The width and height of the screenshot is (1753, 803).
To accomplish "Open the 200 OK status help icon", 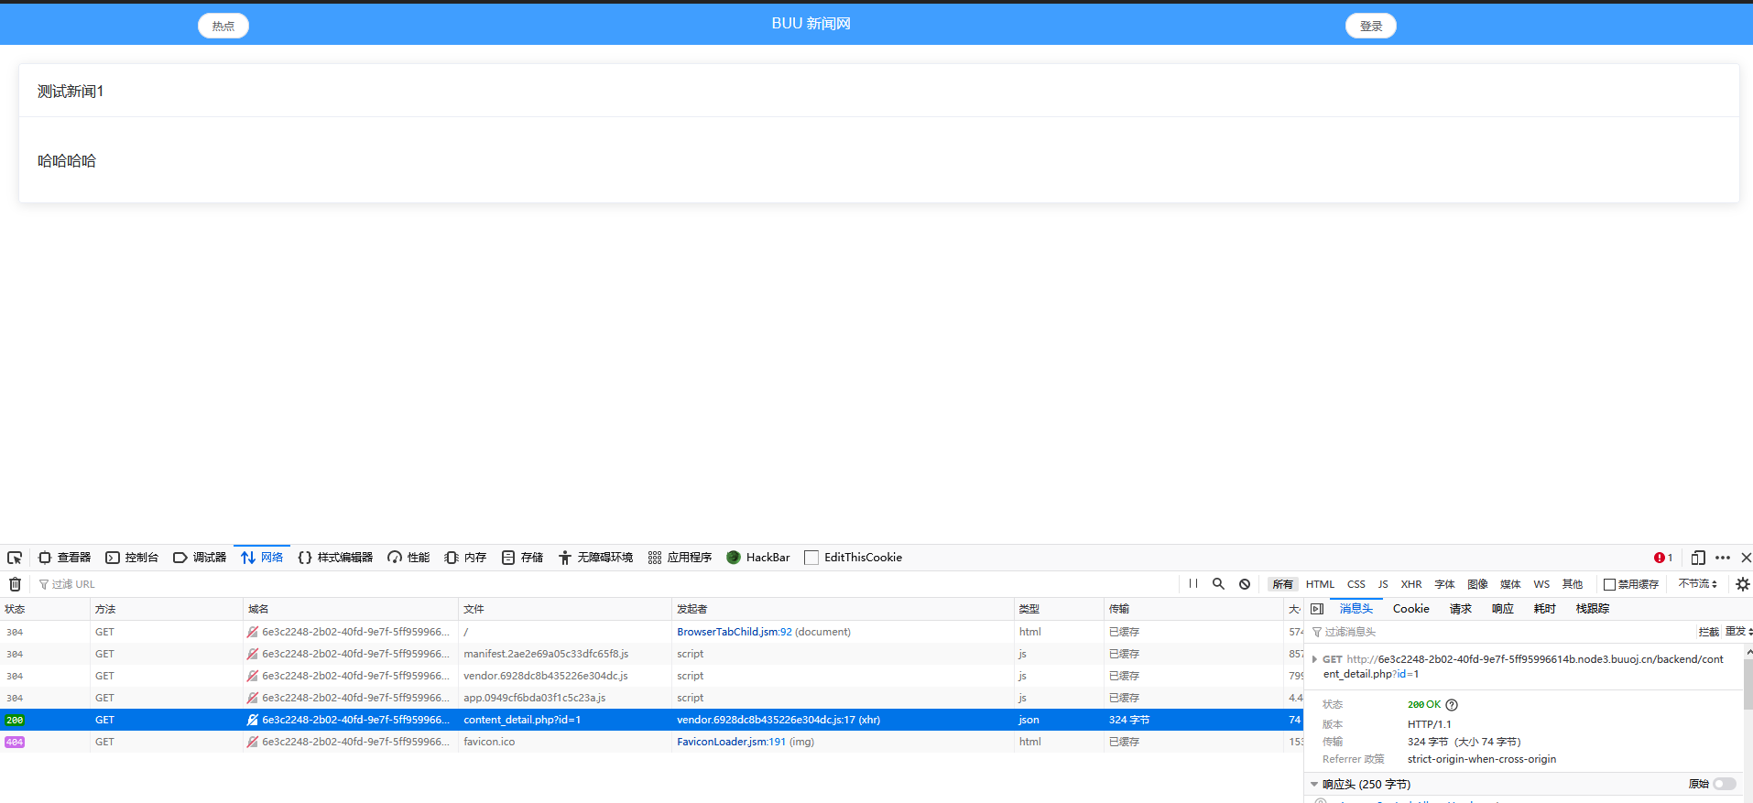I will coord(1452,705).
